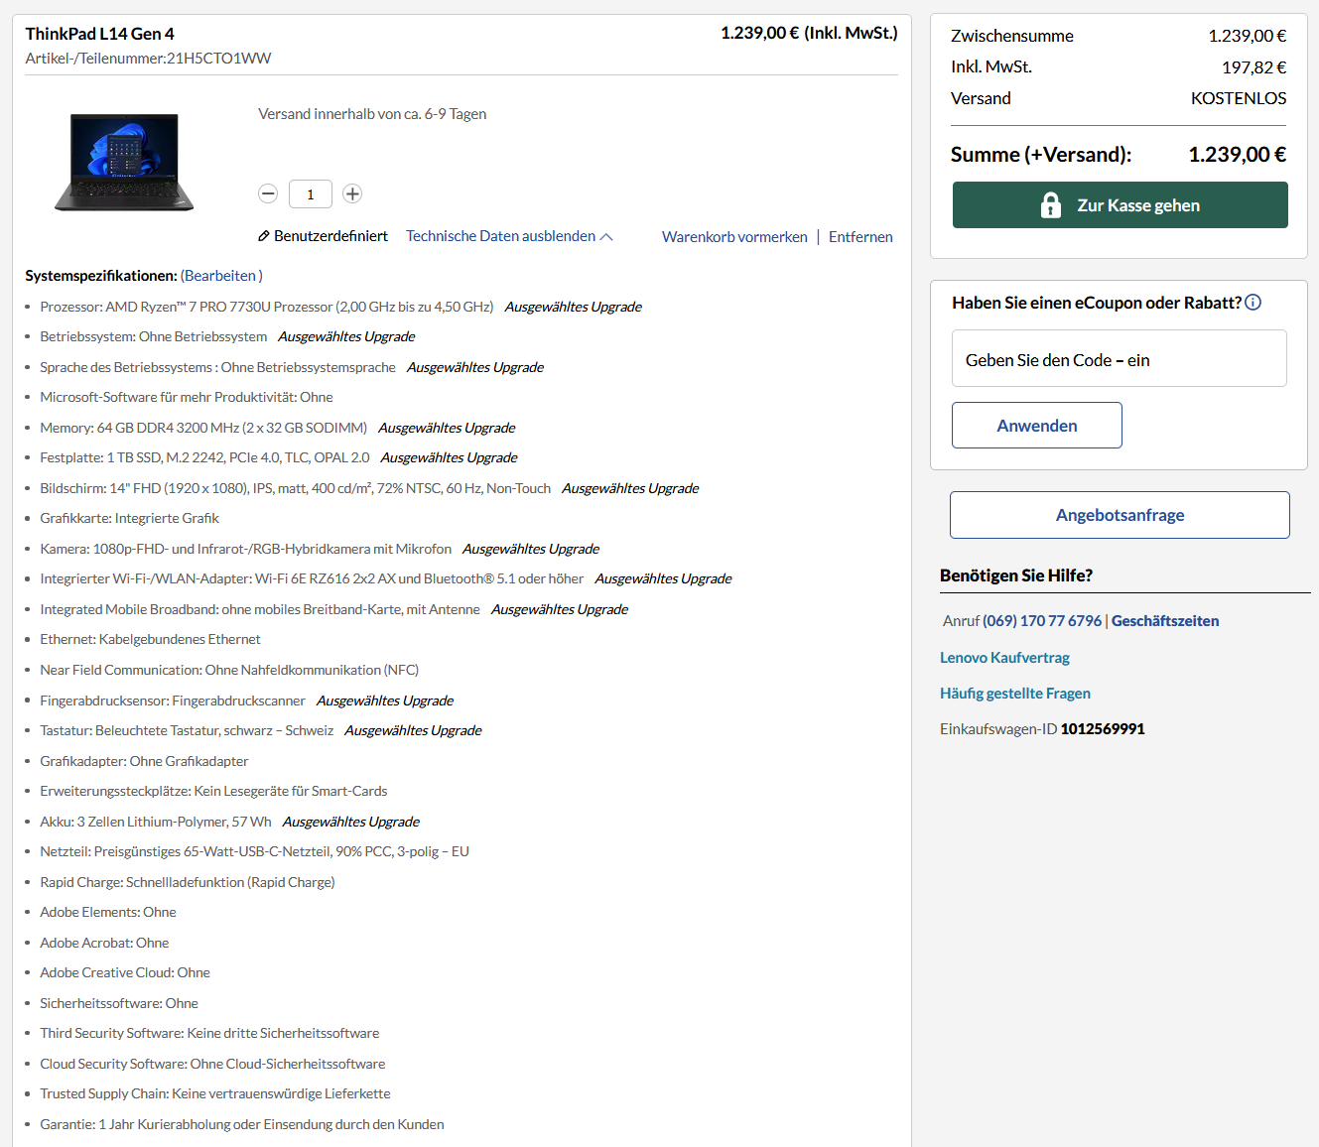
Task: Collapse specs via the upward chevron arrow
Action: (x=606, y=235)
